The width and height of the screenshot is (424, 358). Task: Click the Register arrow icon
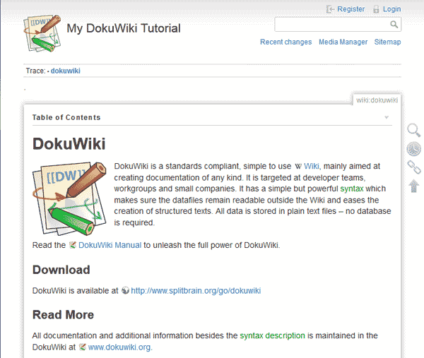[x=330, y=9]
